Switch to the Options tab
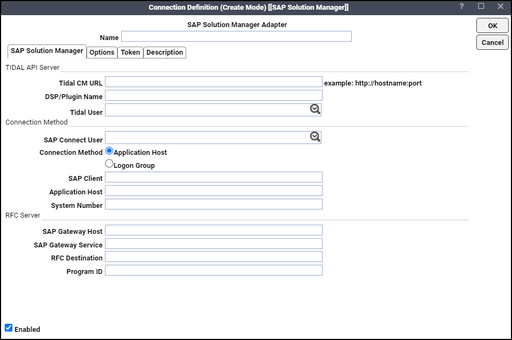The image size is (512, 340). coord(102,53)
